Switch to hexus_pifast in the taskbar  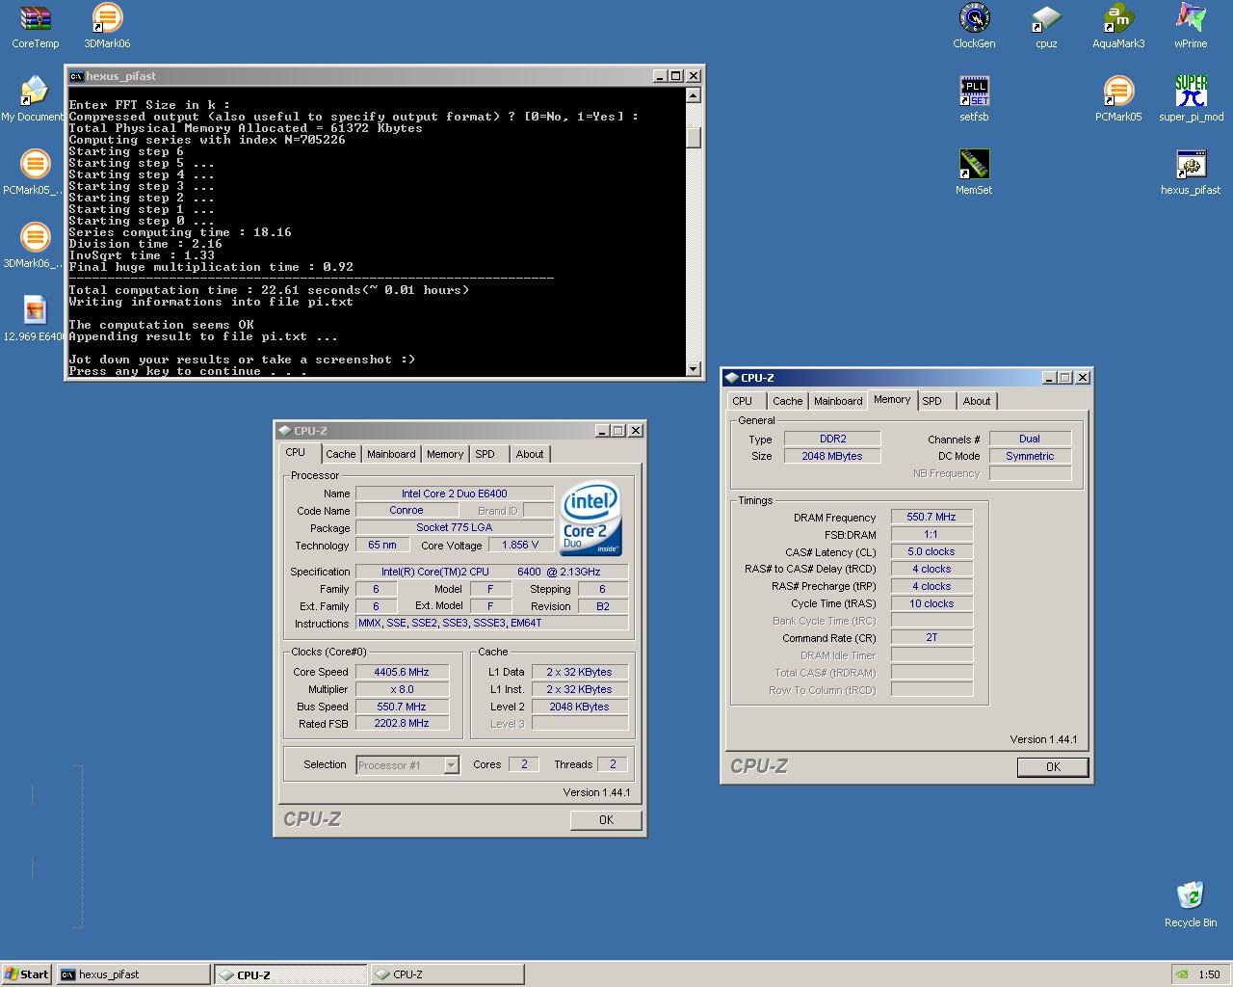[133, 974]
